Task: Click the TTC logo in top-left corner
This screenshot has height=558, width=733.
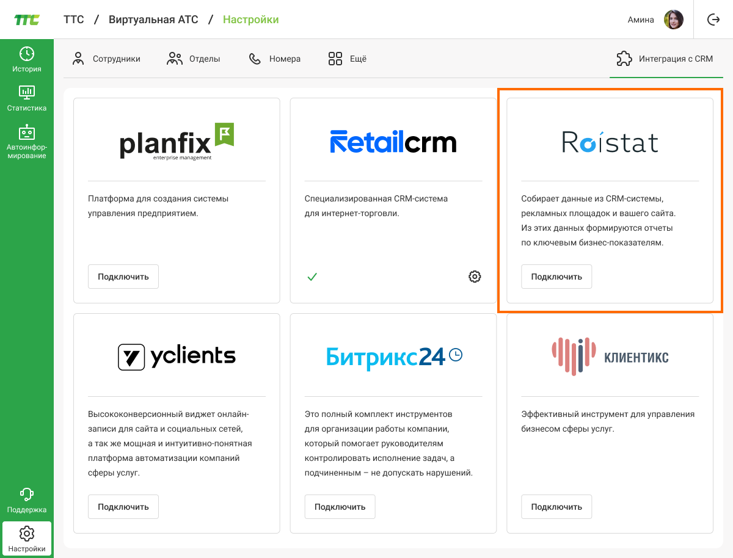Action: coord(27,20)
